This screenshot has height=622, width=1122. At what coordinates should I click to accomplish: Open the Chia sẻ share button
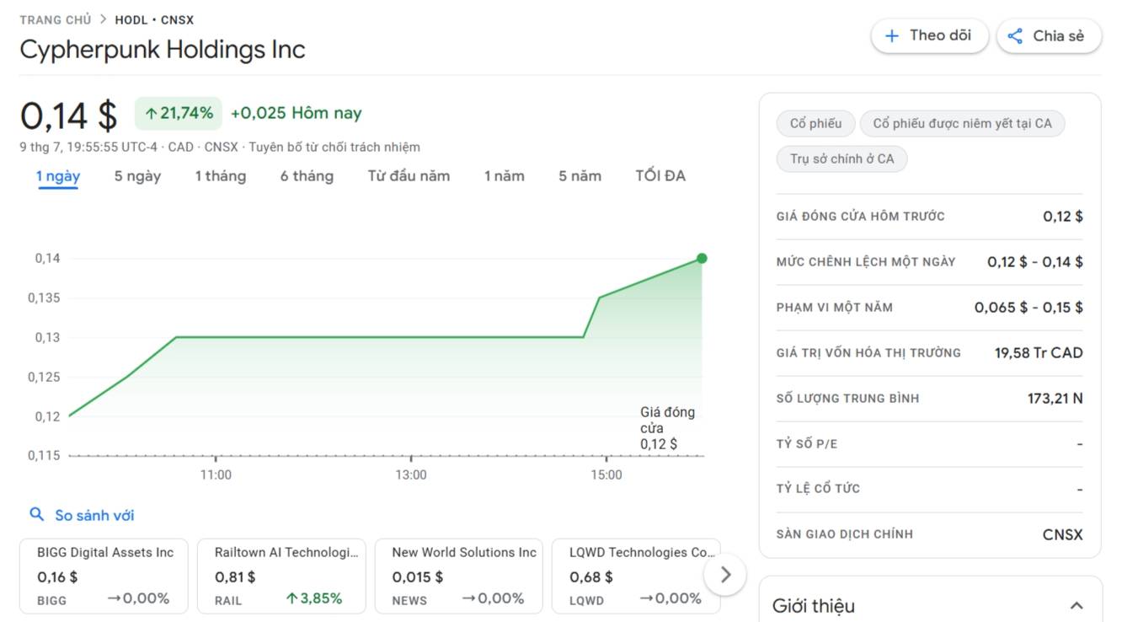[1049, 36]
